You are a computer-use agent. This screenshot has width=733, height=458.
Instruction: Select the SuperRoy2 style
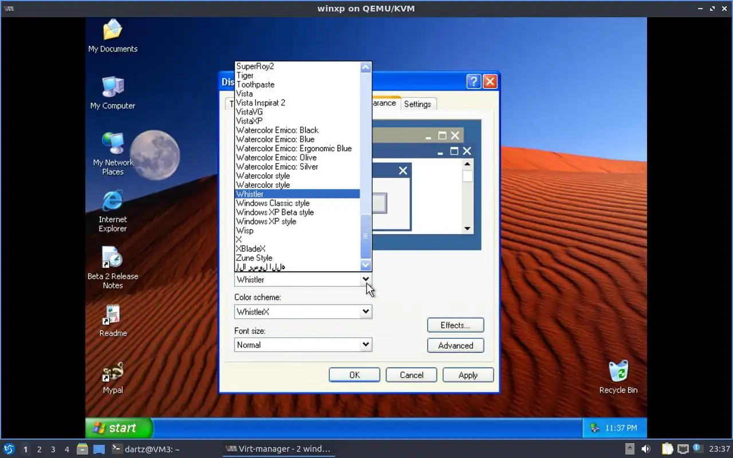point(298,66)
